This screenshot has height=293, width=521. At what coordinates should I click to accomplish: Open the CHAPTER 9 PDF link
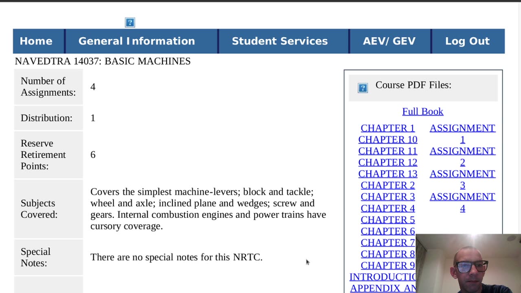click(387, 265)
